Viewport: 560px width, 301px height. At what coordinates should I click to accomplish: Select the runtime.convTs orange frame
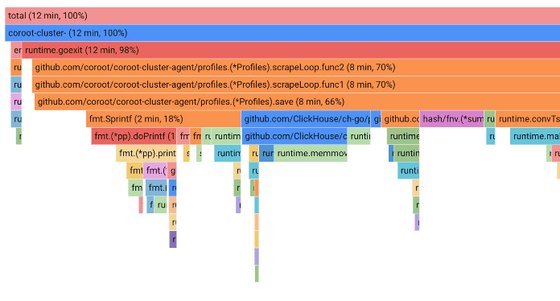pyautogui.click(x=528, y=119)
